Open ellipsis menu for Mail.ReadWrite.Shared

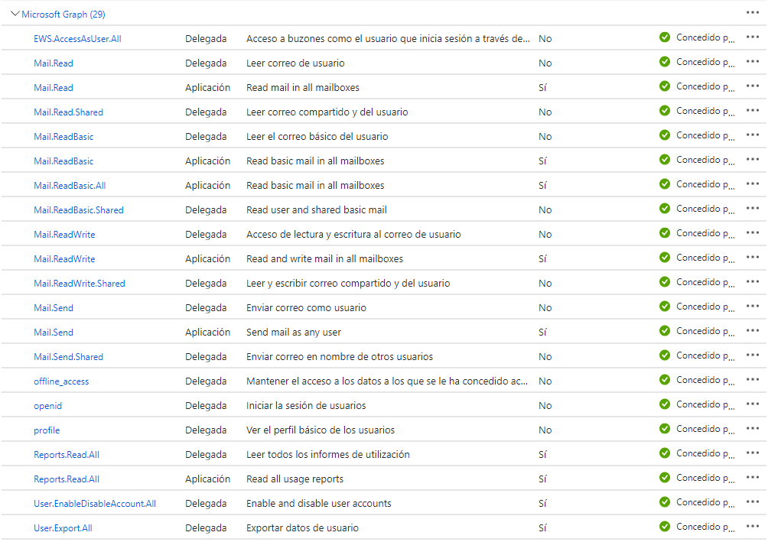tap(752, 281)
